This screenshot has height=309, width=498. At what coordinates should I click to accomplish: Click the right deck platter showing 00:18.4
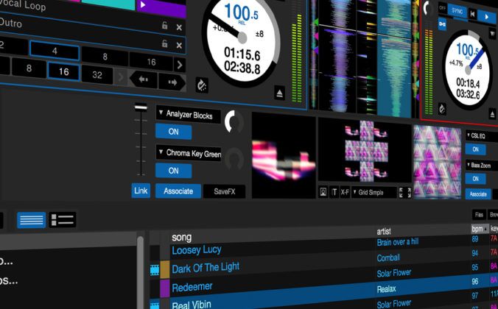coord(468,70)
